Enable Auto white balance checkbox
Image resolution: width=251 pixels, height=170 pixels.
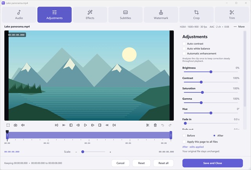coord(184,49)
